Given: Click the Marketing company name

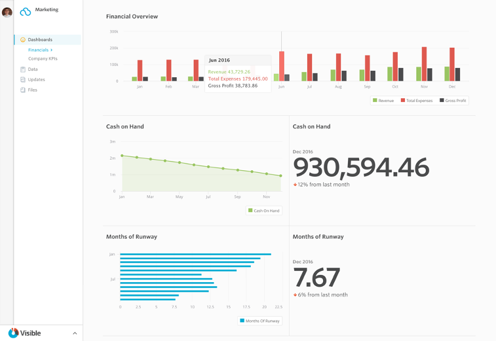Looking at the screenshot, I should [47, 9].
